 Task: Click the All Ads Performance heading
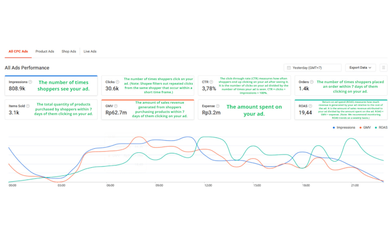(x=27, y=68)
